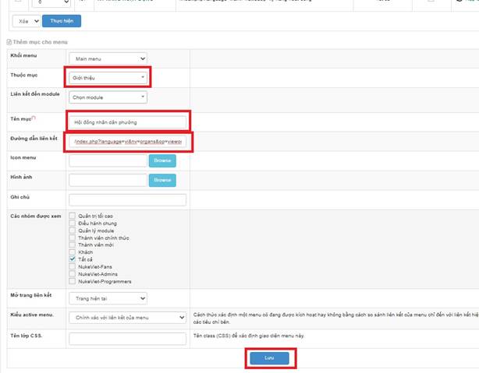Screen dimensions: 479x373
Task: Check the Quản trị tối cao checkbox
Action: tap(73, 216)
